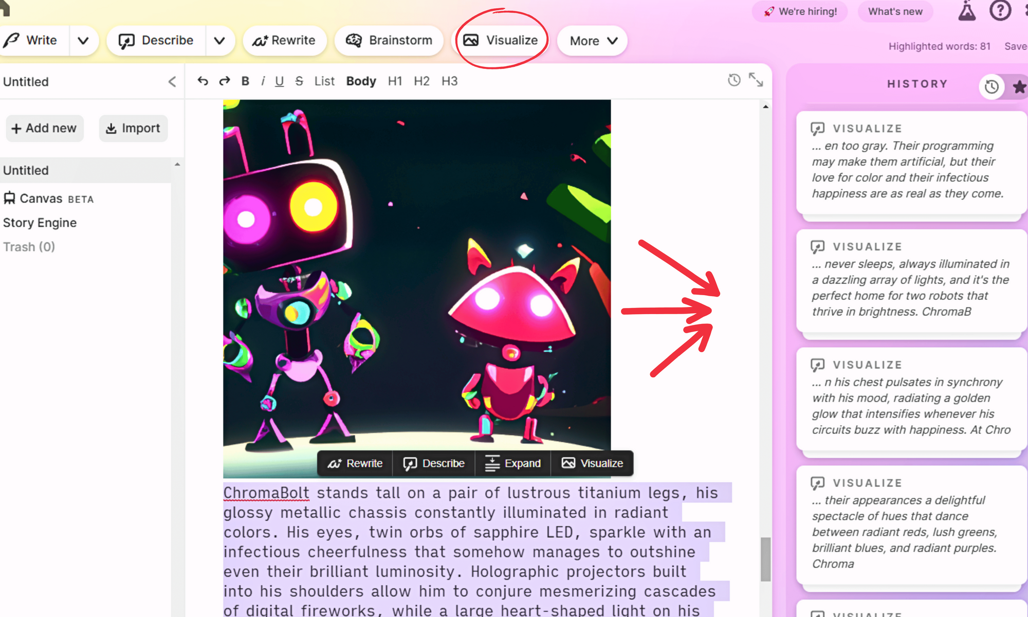
Task: Open the What's new link
Action: (895, 11)
